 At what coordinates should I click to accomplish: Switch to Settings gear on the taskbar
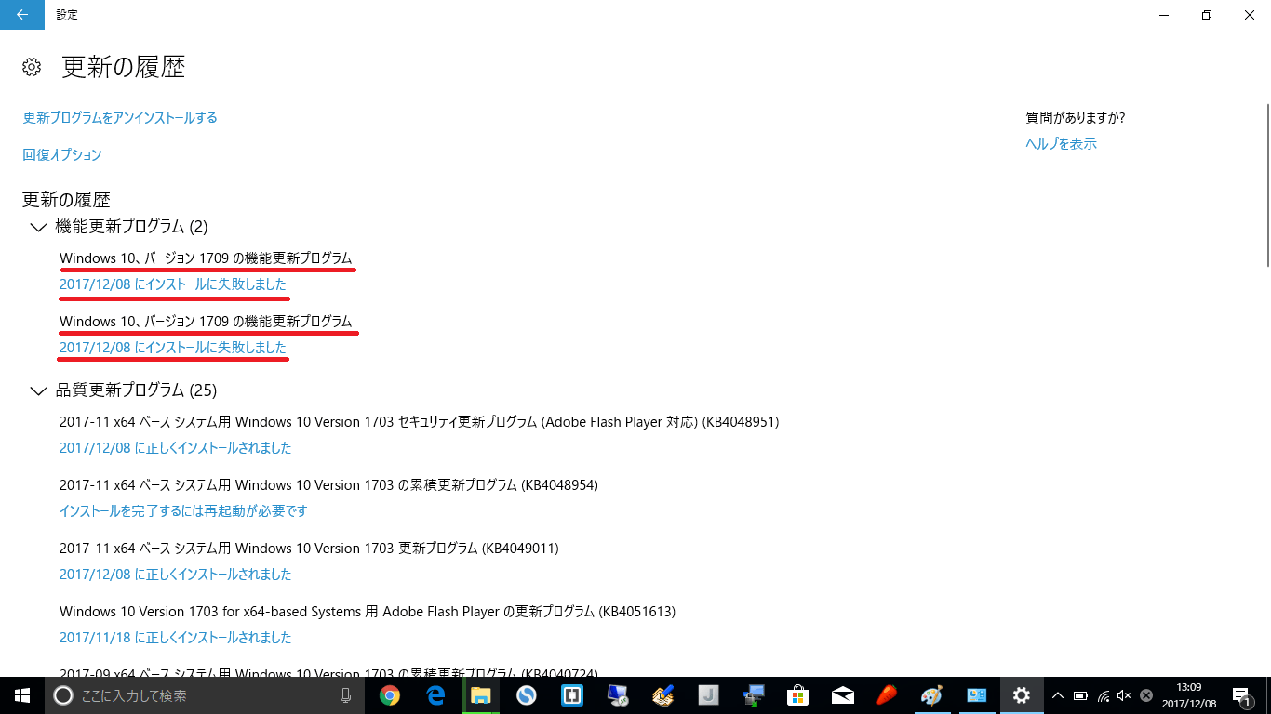pos(1022,695)
